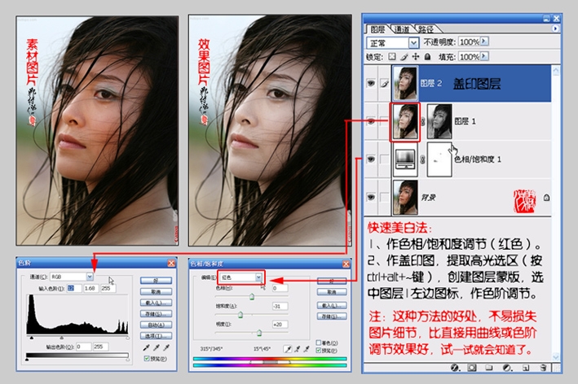
Task: Toggle visibility eye of 图层 2
Action: (x=371, y=84)
